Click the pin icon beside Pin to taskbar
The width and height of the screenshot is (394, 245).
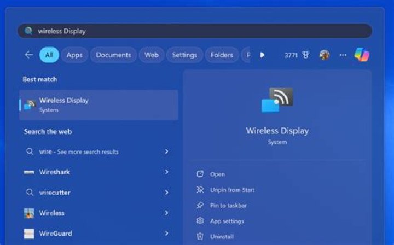tap(200, 205)
